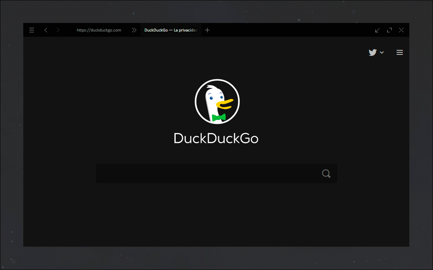The image size is (433, 270).
Task: Open a new tab with plus button
Action: [208, 30]
